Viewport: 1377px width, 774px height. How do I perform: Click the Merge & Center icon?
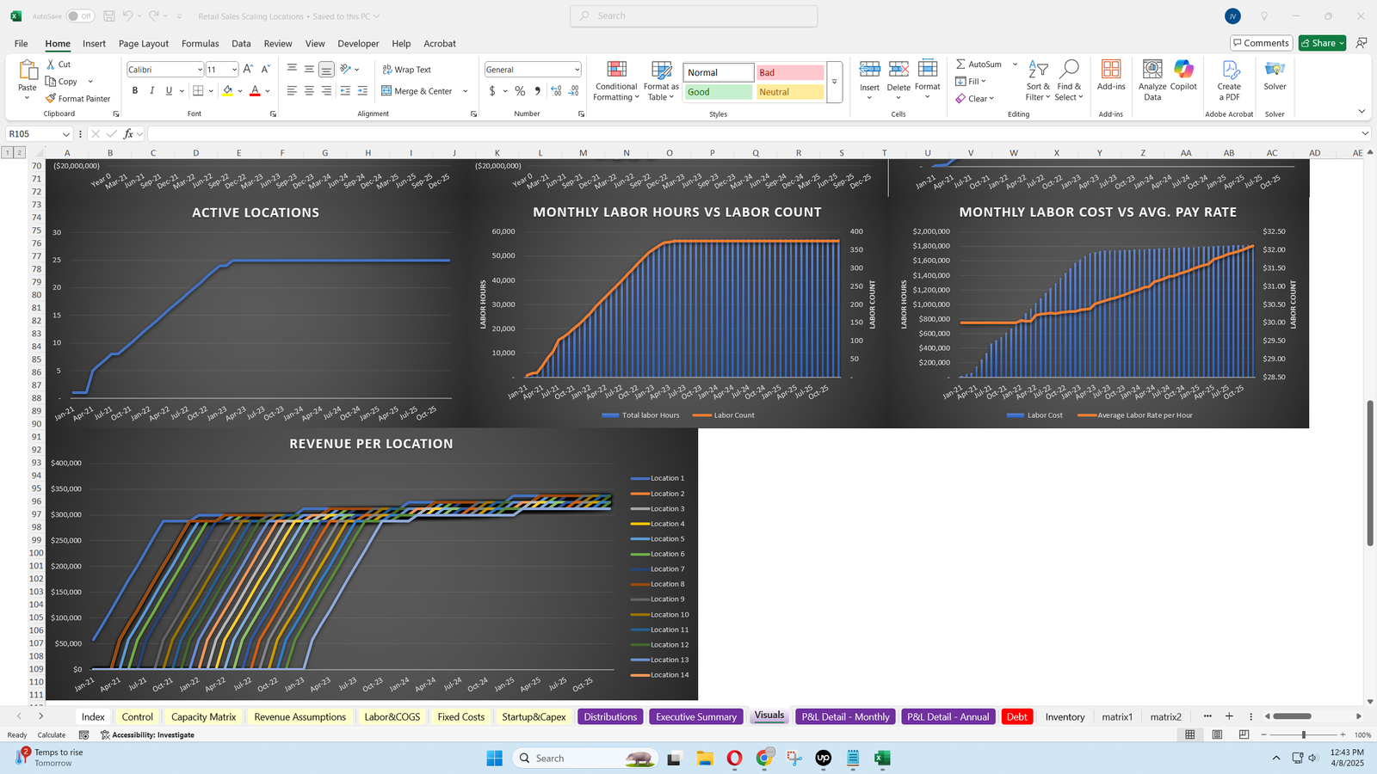tap(387, 91)
